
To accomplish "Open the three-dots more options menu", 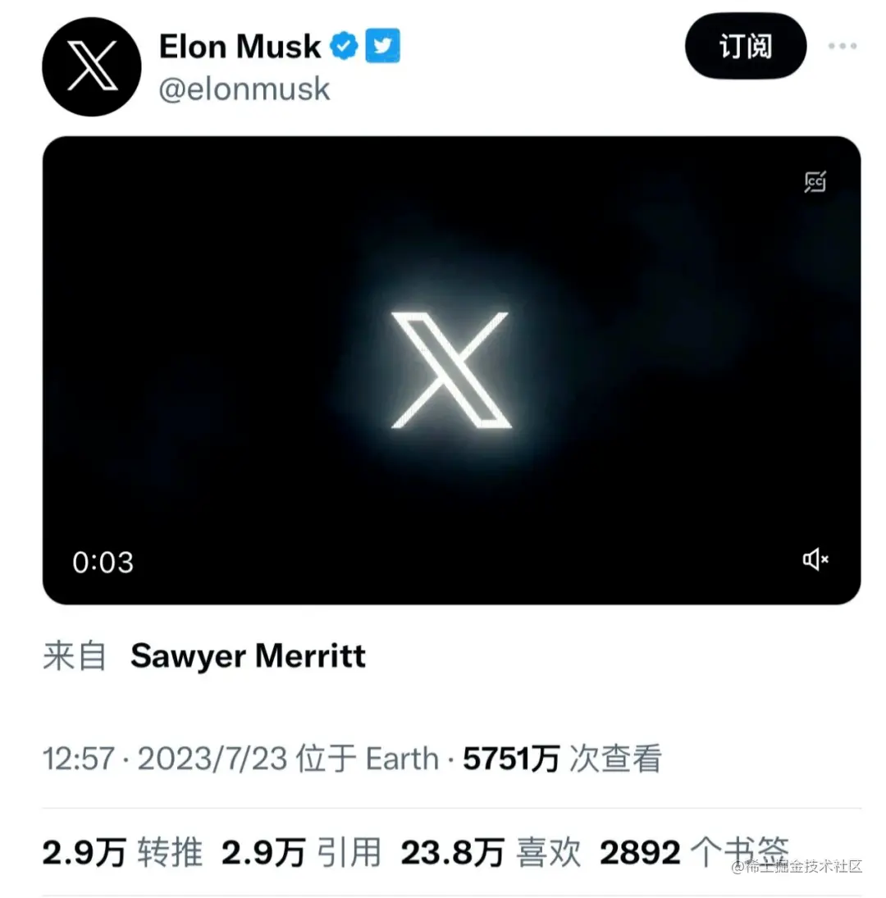I will 843,46.
